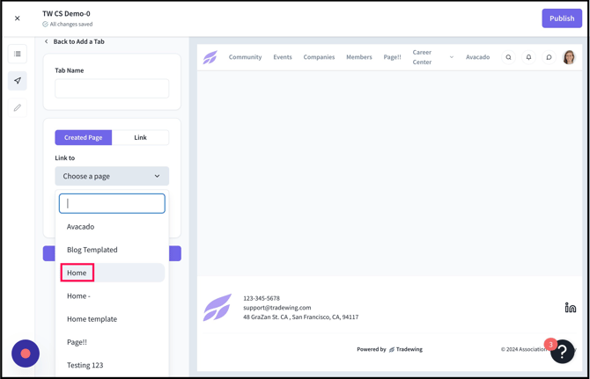Click the search icon in preview header
The width and height of the screenshot is (590, 379).
(x=508, y=57)
